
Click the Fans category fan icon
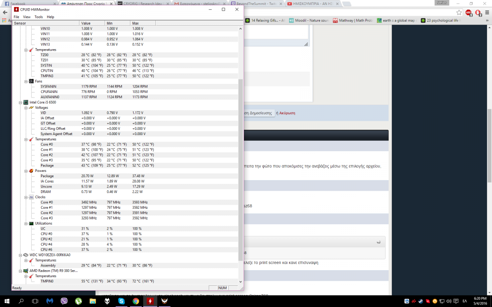(31, 81)
